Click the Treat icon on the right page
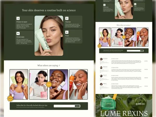156x117 pixels. [135, 4]
